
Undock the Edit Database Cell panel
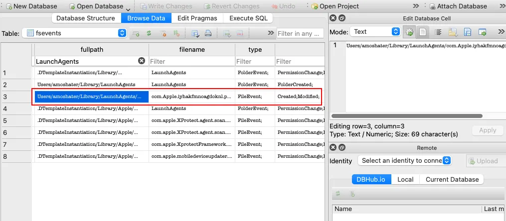(x=342, y=18)
